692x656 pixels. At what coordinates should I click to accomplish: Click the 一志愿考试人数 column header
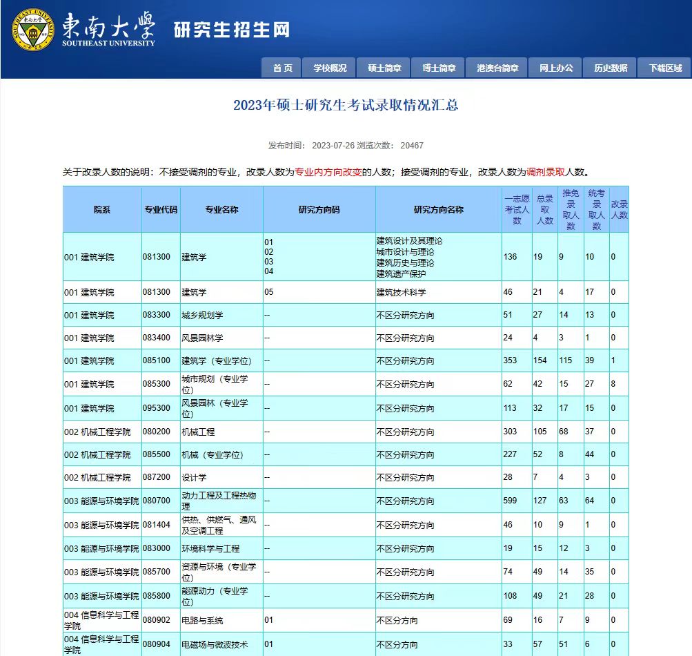(x=517, y=209)
